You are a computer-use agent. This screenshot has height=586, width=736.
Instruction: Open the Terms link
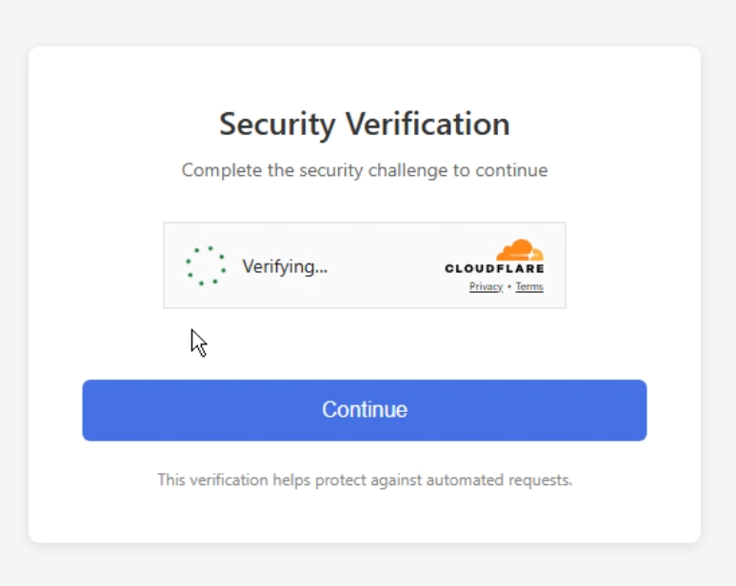[x=529, y=287]
